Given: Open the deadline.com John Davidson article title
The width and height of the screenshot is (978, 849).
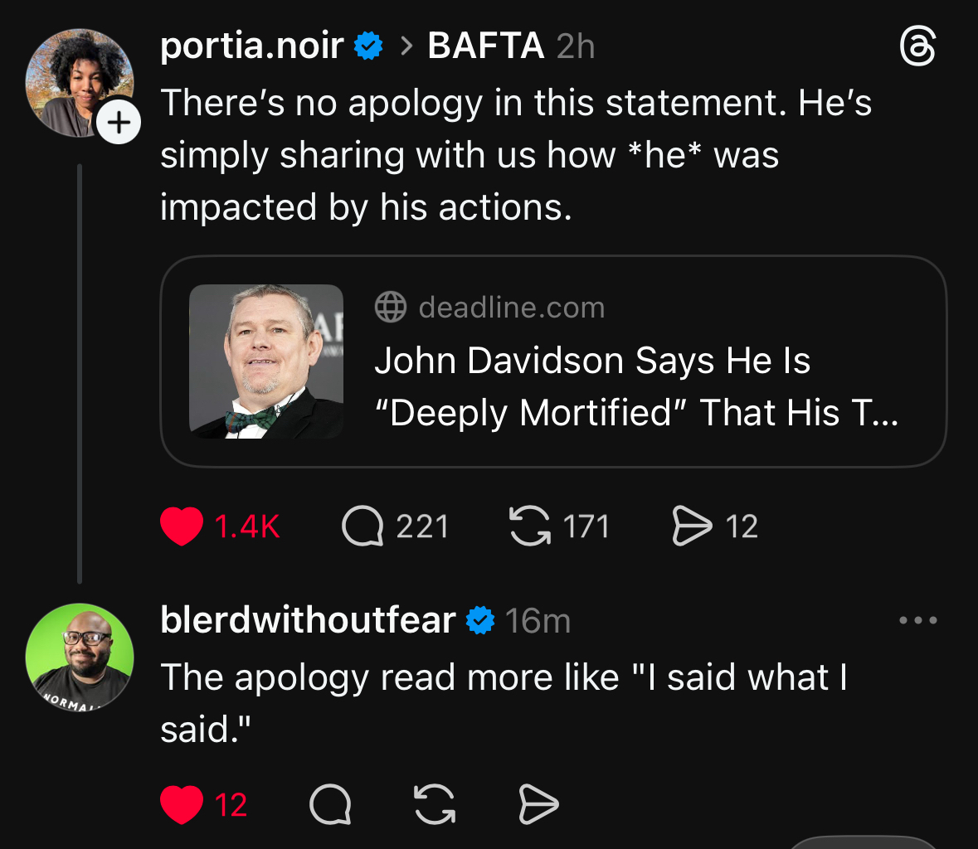Looking at the screenshot, I should click(636, 386).
